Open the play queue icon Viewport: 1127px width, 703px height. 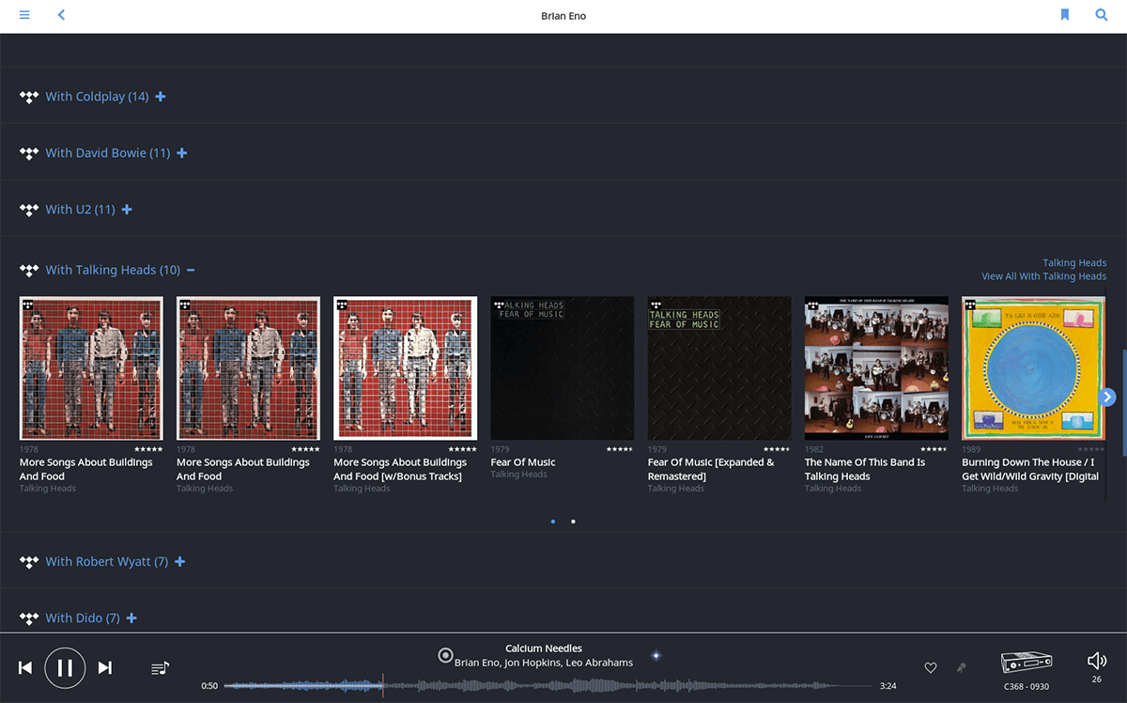pos(161,668)
